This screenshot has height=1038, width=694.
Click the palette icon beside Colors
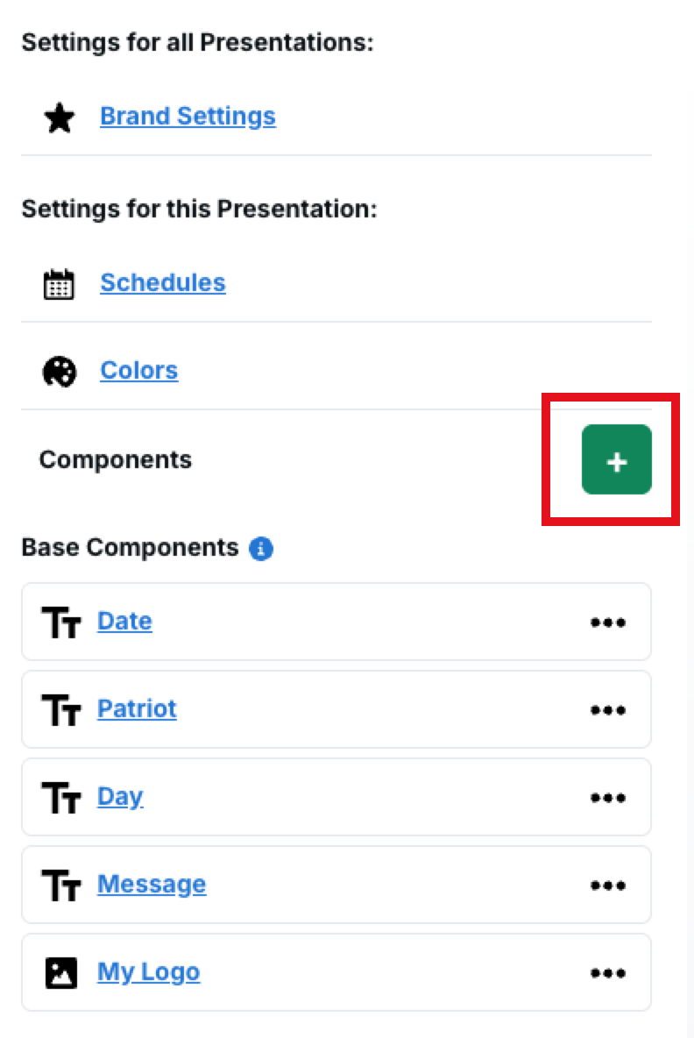coord(60,372)
